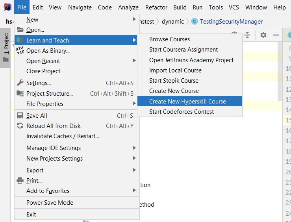Open the Build menu
The height and width of the screenshot is (222, 291).
click(180, 7)
